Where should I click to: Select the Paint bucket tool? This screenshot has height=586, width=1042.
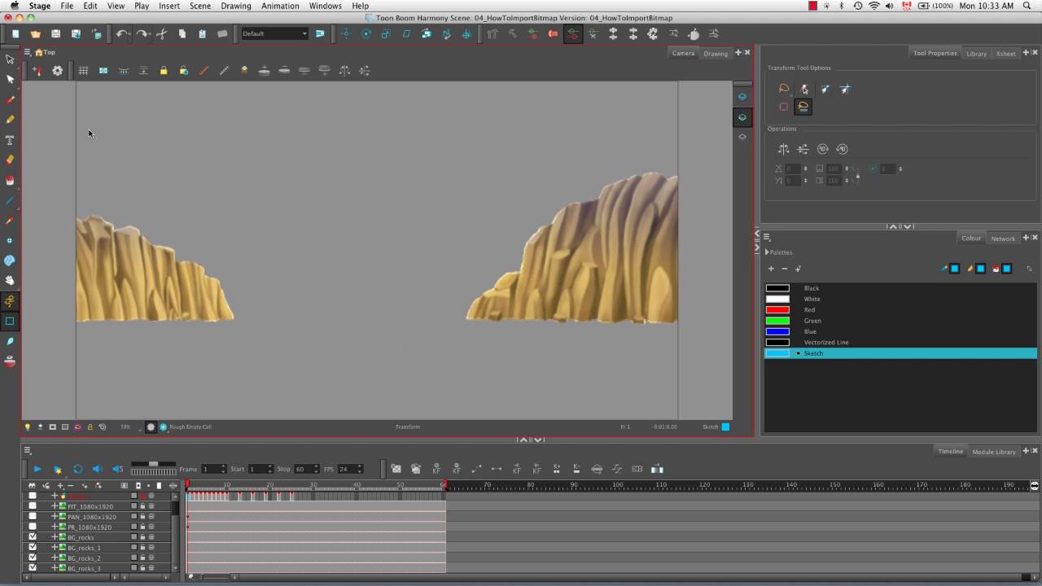point(10,180)
